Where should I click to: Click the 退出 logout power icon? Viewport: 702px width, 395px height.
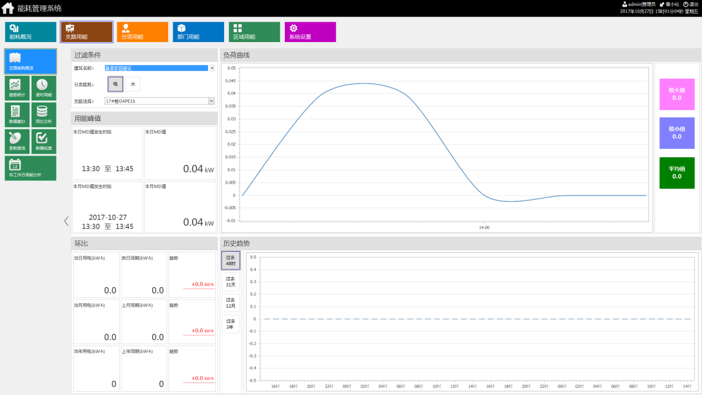click(685, 4)
